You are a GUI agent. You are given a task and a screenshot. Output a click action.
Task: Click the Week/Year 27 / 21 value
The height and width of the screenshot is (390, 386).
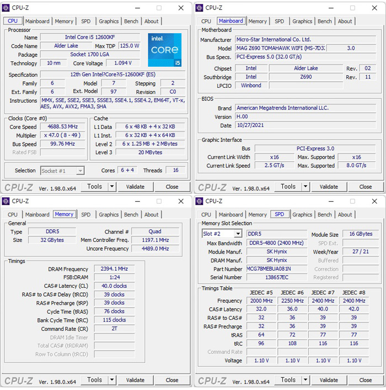pyautogui.click(x=361, y=251)
